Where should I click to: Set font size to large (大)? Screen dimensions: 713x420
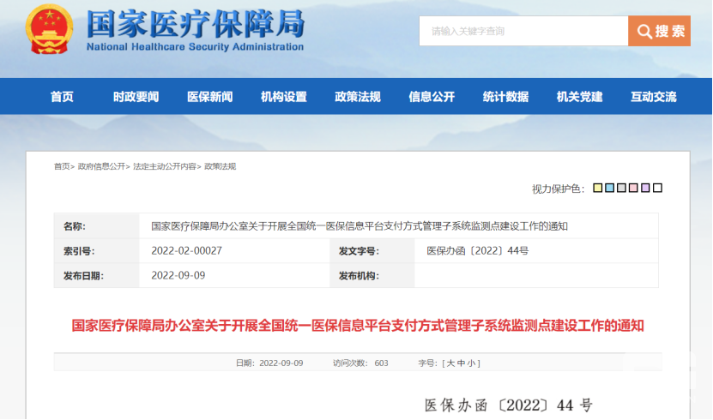coord(450,363)
